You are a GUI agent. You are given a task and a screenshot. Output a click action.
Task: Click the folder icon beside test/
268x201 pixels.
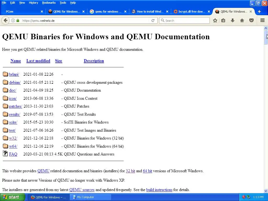click(5, 130)
